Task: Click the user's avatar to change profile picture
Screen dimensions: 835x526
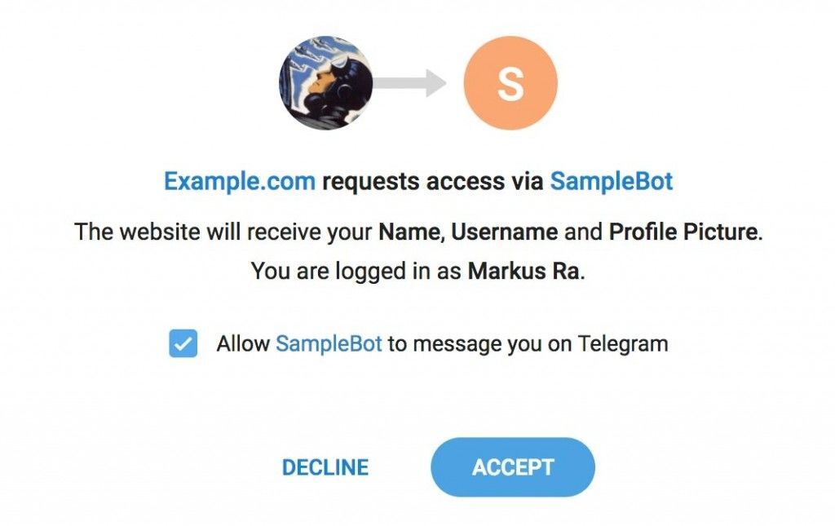Action: coord(326,82)
